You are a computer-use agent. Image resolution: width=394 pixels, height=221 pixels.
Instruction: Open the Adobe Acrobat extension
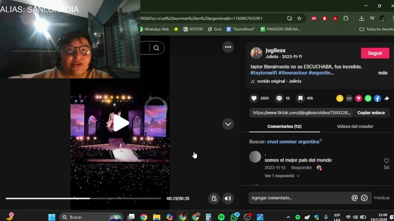tap(335, 18)
